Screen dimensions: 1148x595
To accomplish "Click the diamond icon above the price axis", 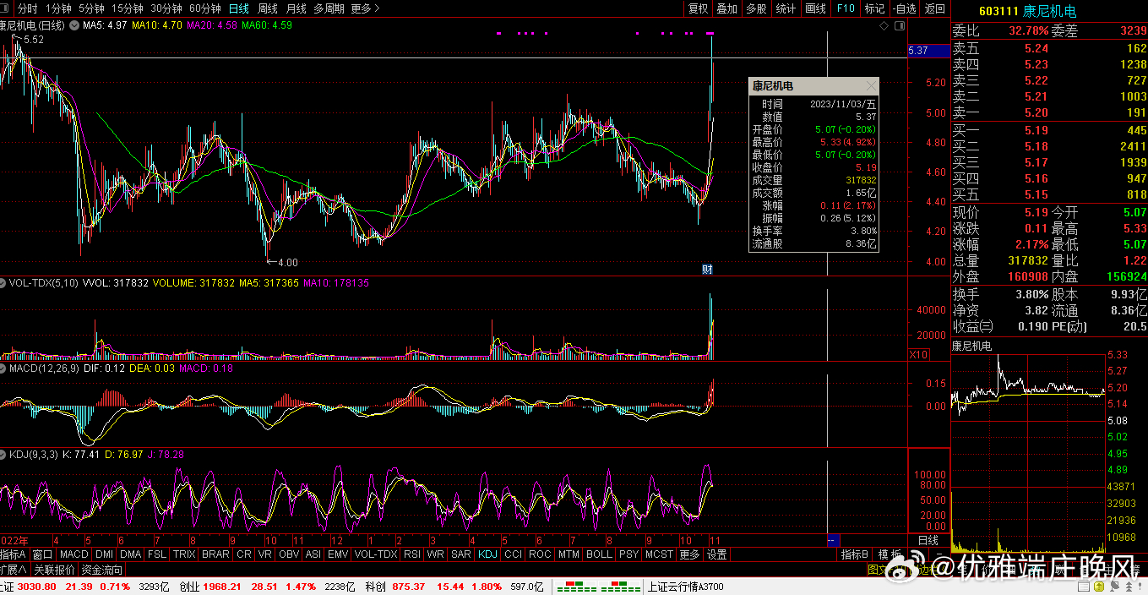I will point(884,26).
